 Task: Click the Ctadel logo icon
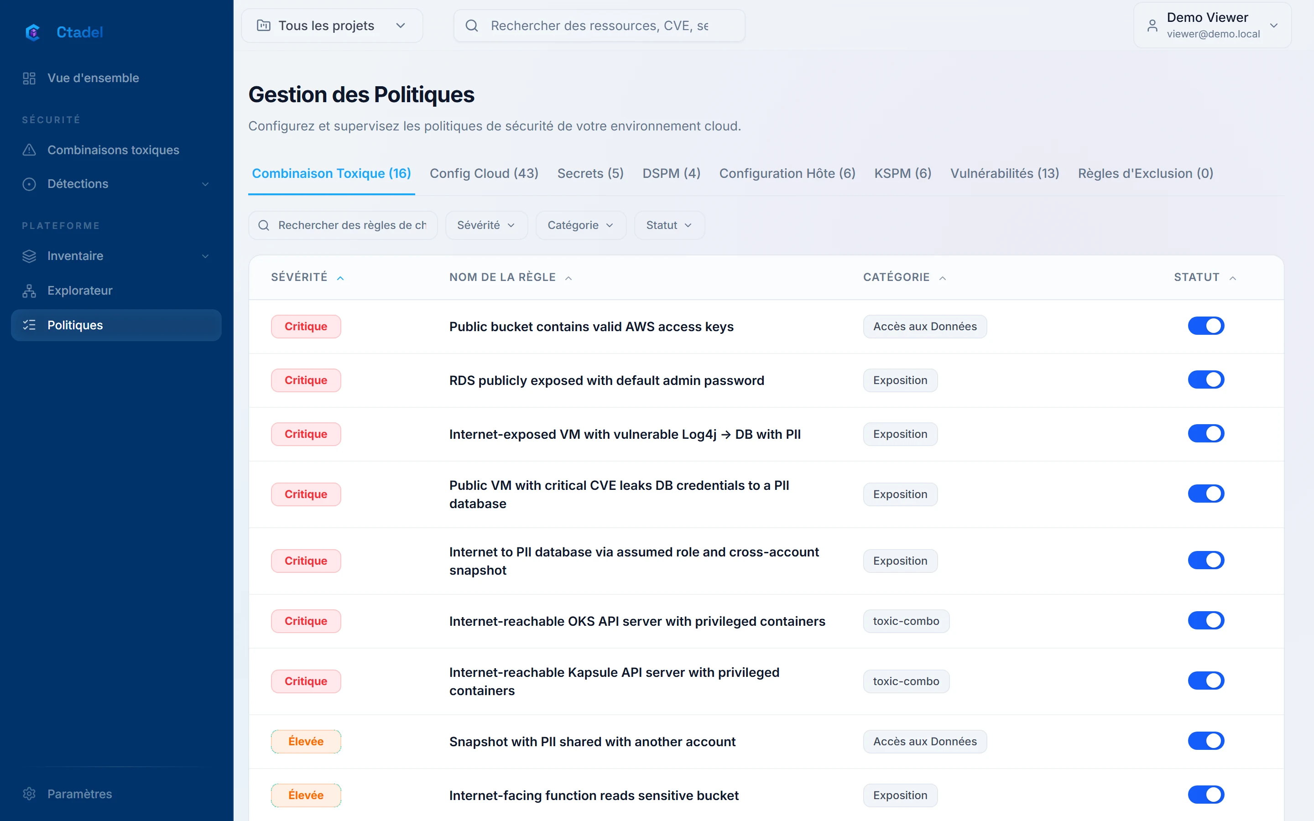point(33,32)
